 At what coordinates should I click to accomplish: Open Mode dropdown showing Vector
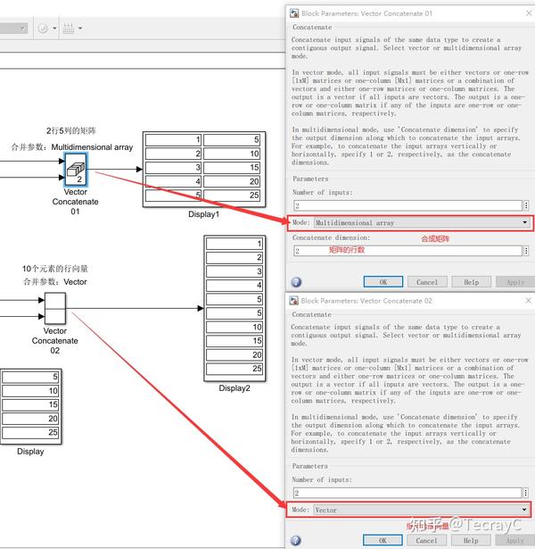[421, 510]
